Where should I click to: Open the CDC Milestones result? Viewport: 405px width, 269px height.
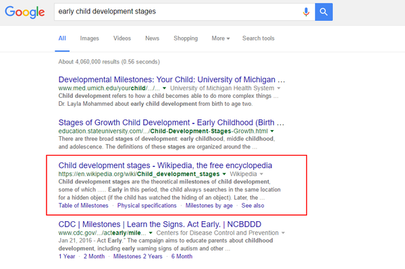click(160, 224)
